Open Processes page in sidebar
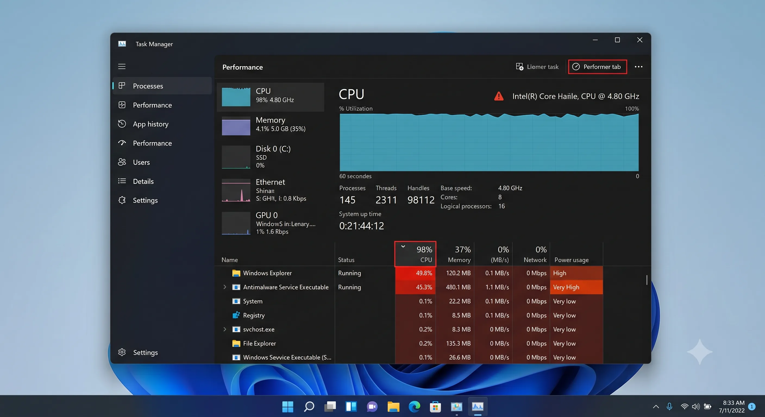The width and height of the screenshot is (765, 417). point(162,86)
